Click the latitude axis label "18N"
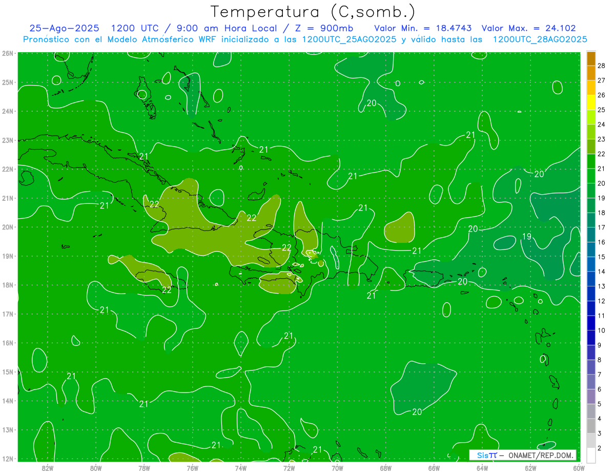Viewport: 615px width, 475px height. coord(8,285)
